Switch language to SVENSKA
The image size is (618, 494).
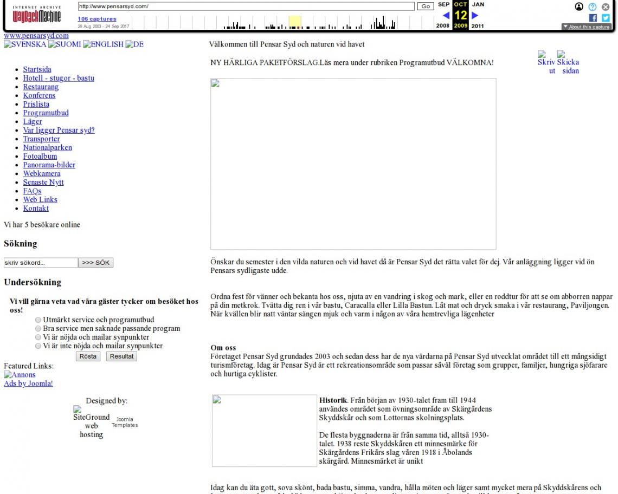[x=25, y=44]
